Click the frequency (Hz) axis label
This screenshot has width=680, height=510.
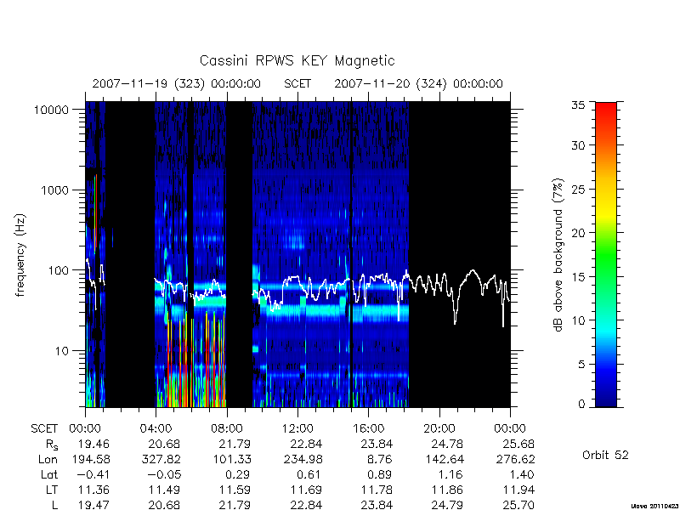tap(20, 255)
